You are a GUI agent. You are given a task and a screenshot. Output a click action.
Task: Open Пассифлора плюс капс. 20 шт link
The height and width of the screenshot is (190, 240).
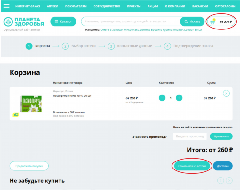[x=72, y=96]
